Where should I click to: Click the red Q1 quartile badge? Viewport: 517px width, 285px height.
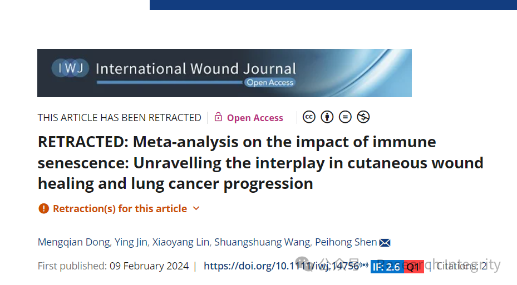pos(414,267)
